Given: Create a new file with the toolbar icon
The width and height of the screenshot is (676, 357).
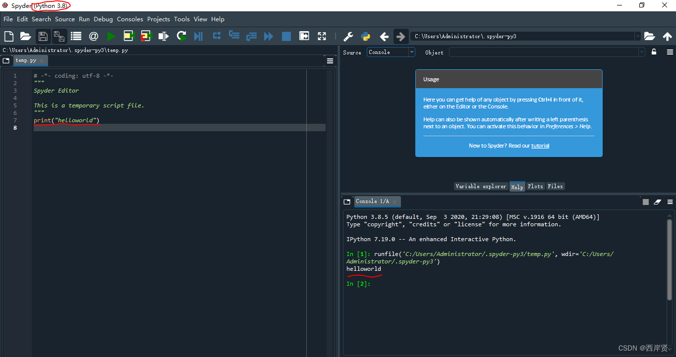Looking at the screenshot, I should (8, 36).
